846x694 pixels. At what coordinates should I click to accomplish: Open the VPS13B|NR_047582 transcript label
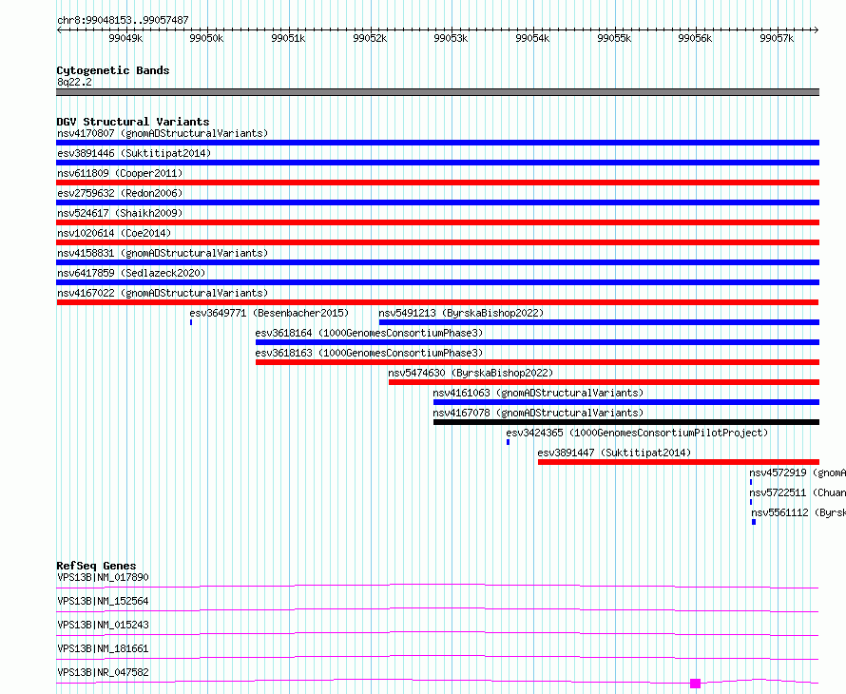pos(103,672)
